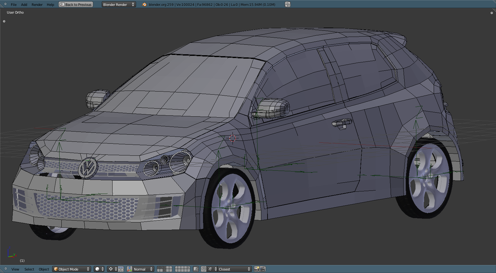Open the snap element type dropdown

click(x=212, y=269)
